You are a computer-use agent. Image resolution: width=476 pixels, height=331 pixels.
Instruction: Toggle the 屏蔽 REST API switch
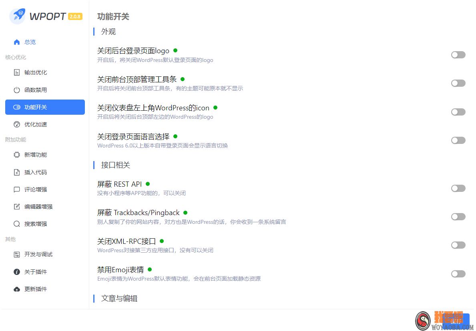pyautogui.click(x=458, y=188)
